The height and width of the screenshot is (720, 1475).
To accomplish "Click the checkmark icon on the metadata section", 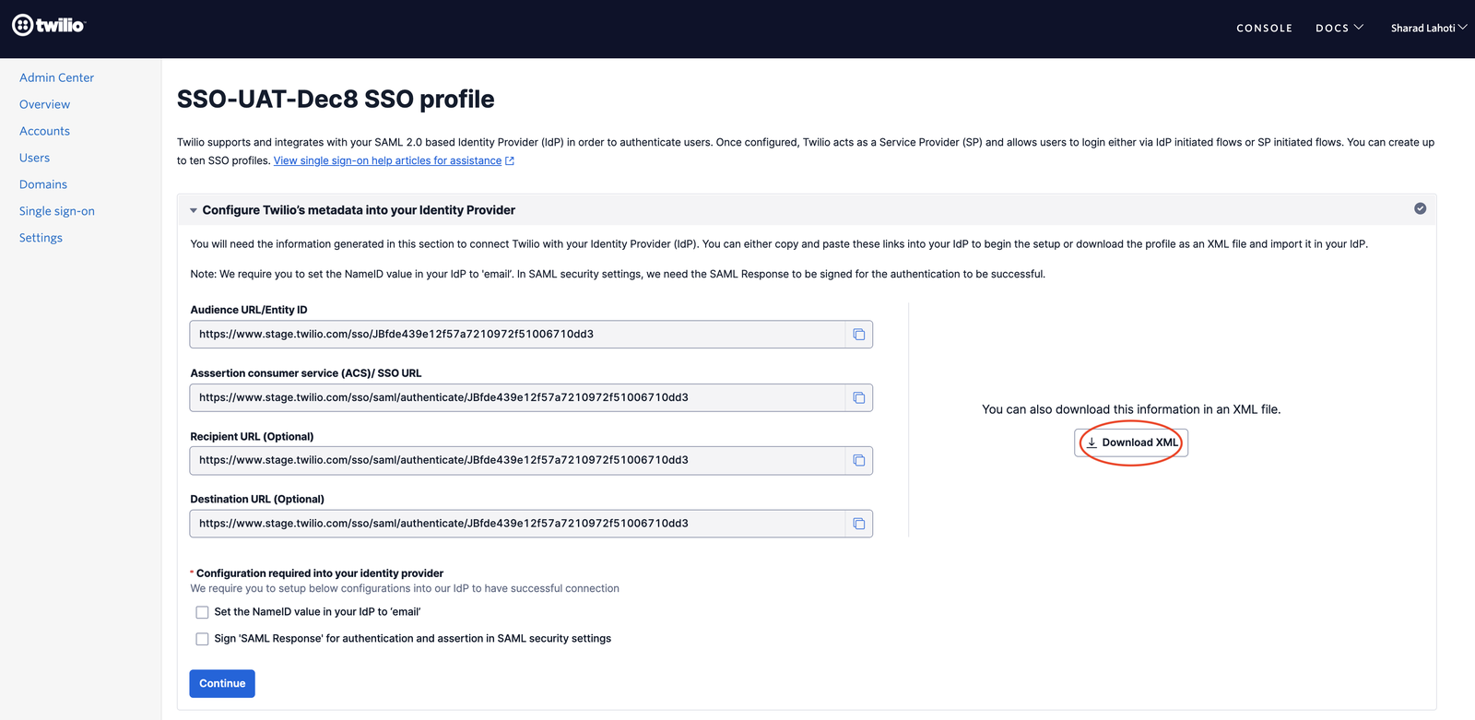I will [1420, 208].
